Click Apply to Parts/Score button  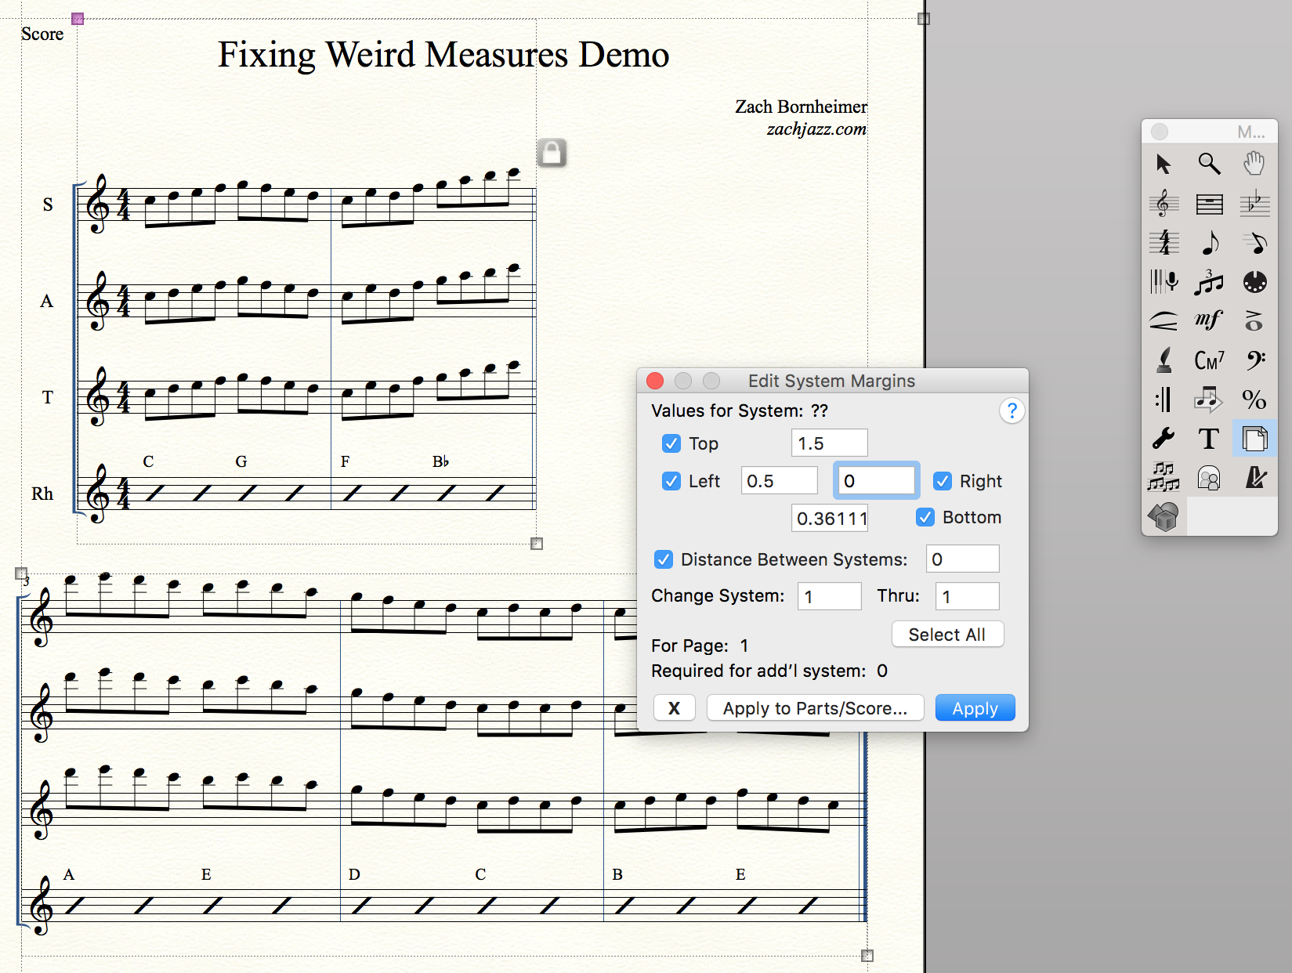point(815,708)
